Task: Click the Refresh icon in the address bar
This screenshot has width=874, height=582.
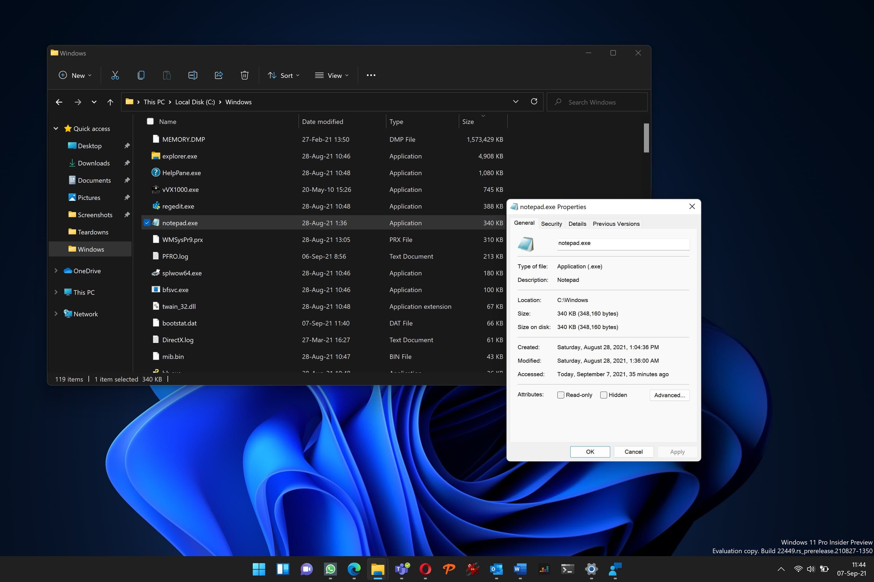Action: coord(534,102)
